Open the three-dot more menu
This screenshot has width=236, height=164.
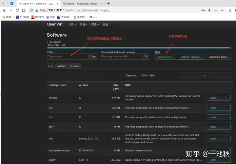coord(216,10)
